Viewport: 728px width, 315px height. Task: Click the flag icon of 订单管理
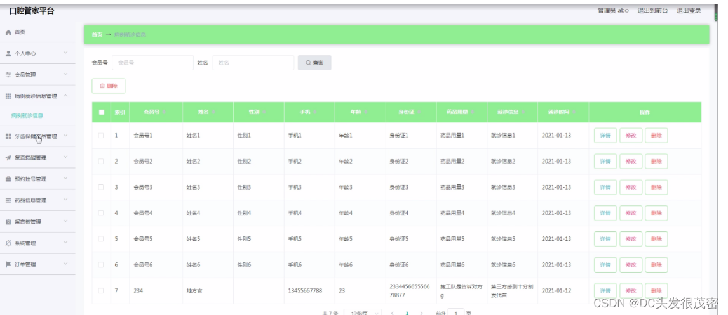[8, 264]
